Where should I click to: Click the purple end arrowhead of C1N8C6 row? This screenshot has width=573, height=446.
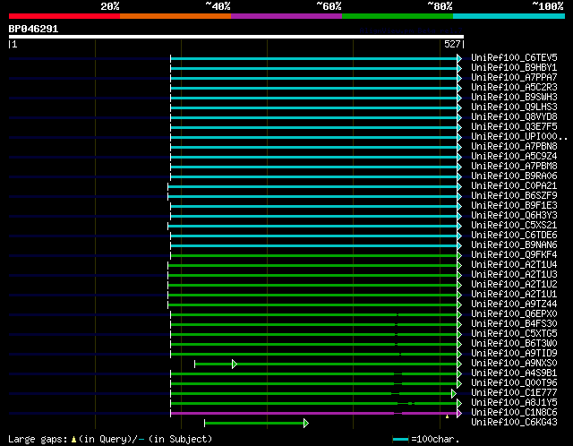pos(459,414)
